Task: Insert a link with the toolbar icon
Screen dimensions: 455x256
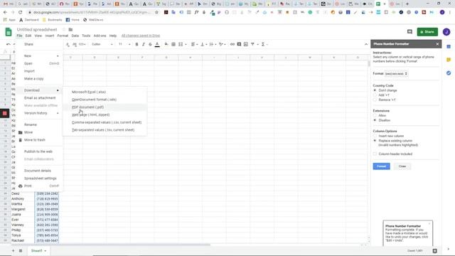Action: pyautogui.click(x=232, y=44)
